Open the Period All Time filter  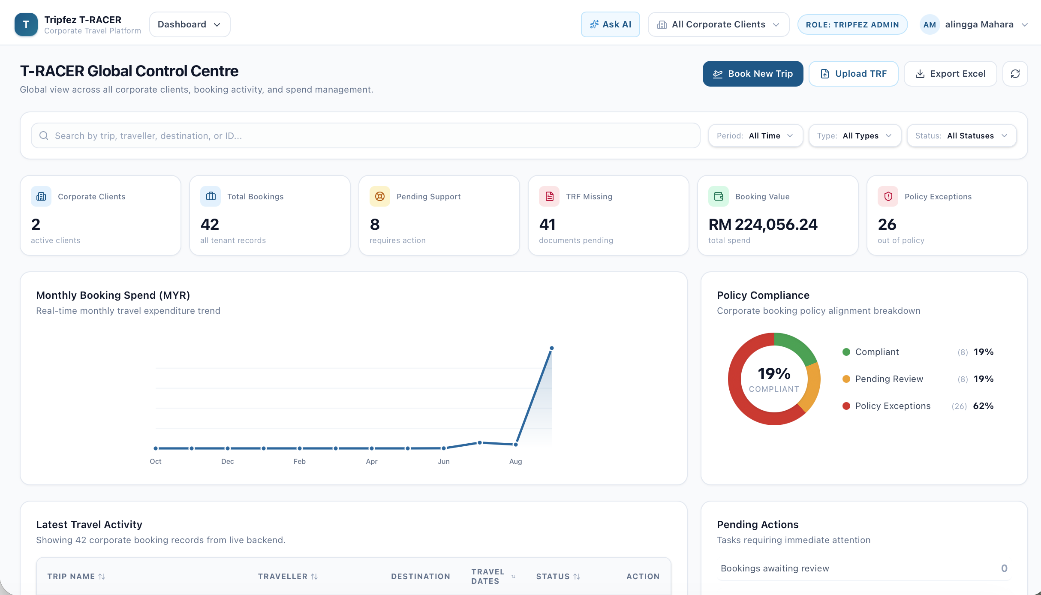(755, 135)
